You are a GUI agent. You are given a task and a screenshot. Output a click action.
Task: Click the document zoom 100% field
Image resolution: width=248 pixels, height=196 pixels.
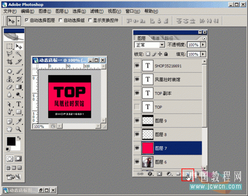click(41, 127)
